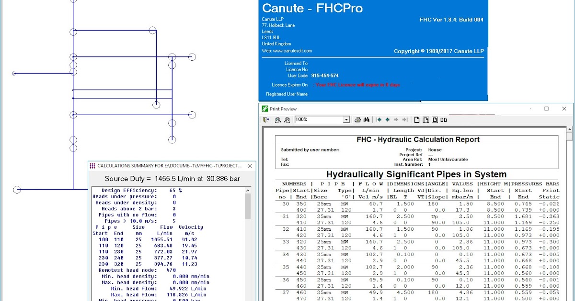575x301 pixels.
Task: Click the Calculations Summary title bar icon
Action: click(x=92, y=166)
